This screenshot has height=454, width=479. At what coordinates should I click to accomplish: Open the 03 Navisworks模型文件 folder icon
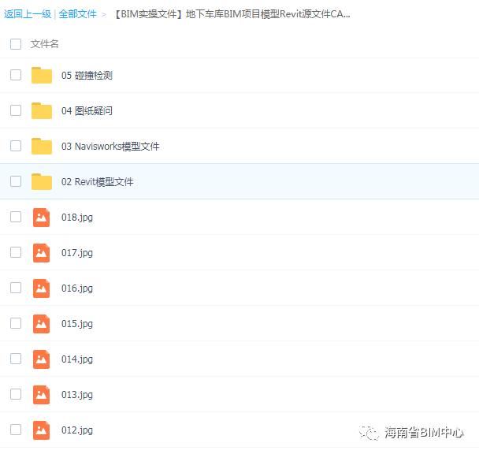[42, 146]
